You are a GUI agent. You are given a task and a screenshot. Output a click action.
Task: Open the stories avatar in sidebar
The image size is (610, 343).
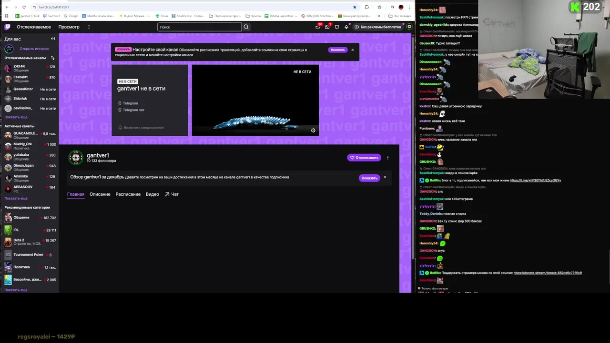(9, 49)
